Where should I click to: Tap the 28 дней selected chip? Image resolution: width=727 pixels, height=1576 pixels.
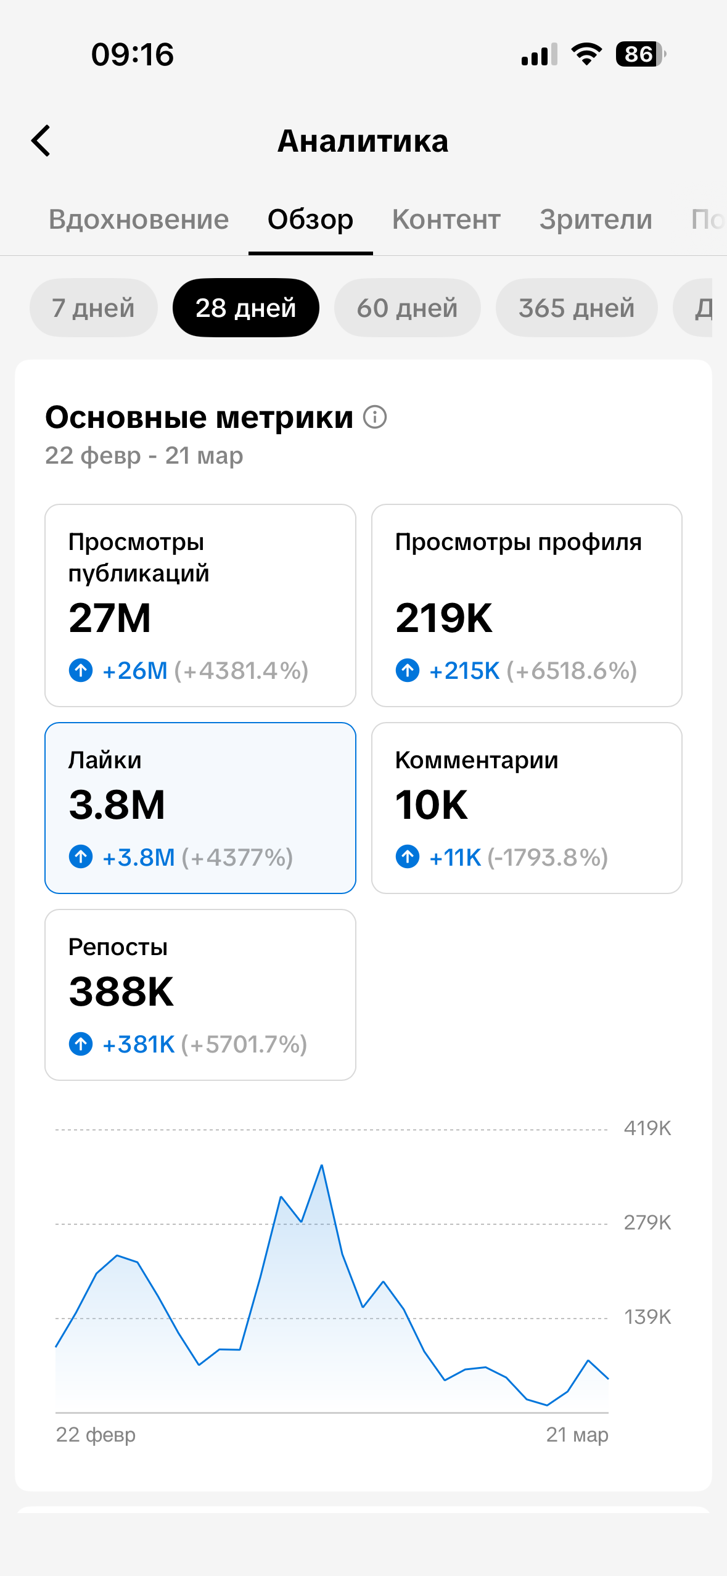coord(246,308)
